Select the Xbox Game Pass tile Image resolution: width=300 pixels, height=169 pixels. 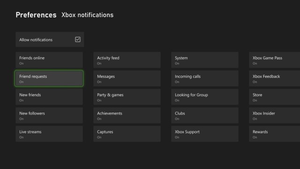(x=275, y=60)
